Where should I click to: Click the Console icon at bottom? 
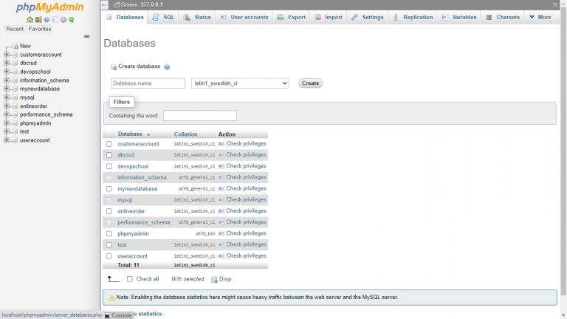[x=107, y=316]
